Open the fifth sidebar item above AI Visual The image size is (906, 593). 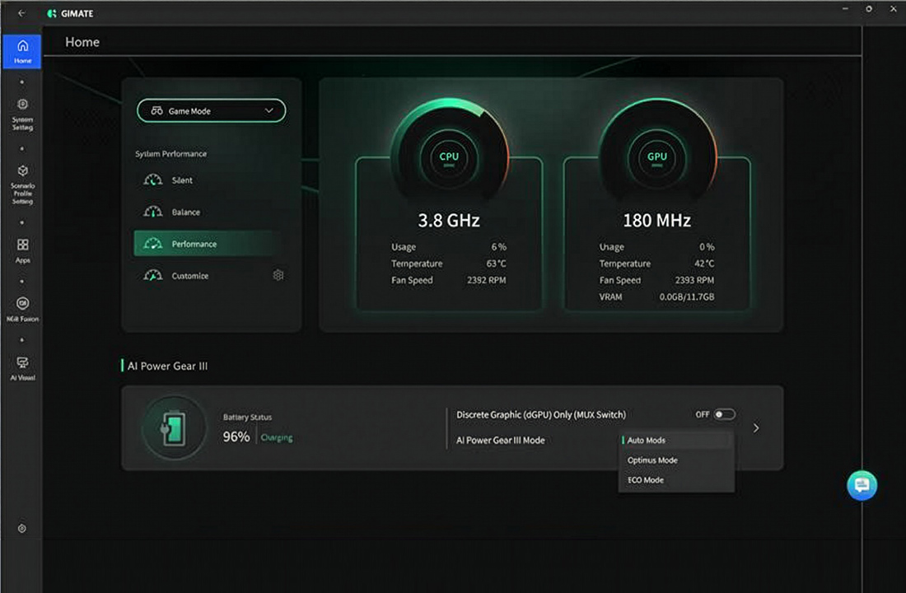(x=22, y=309)
